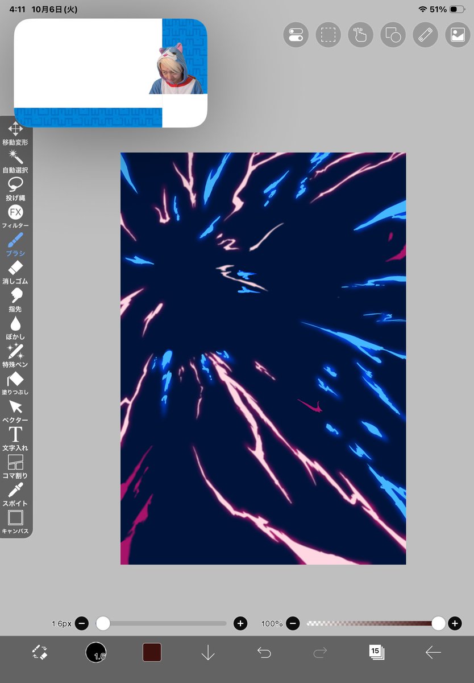Select the ぼかし blur tool
The image size is (474, 683).
click(x=15, y=328)
